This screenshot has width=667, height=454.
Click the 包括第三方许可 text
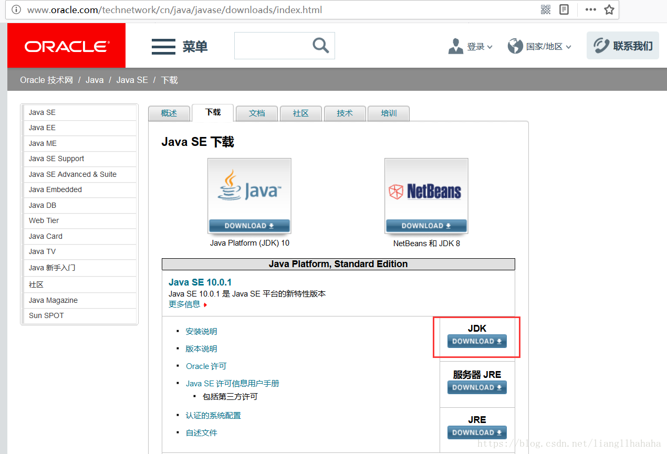(230, 397)
